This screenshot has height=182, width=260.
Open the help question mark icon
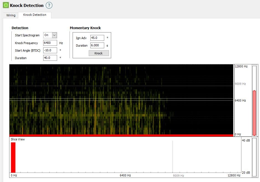click(x=49, y=5)
